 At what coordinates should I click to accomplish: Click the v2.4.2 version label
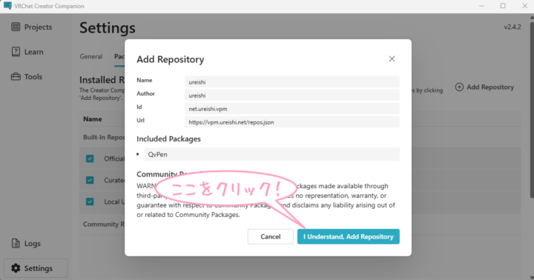point(512,27)
